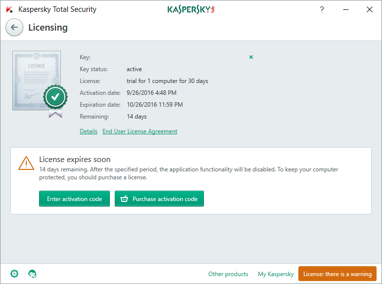Click the license certificate image
Screen dimensions: 382x284
coord(40,84)
